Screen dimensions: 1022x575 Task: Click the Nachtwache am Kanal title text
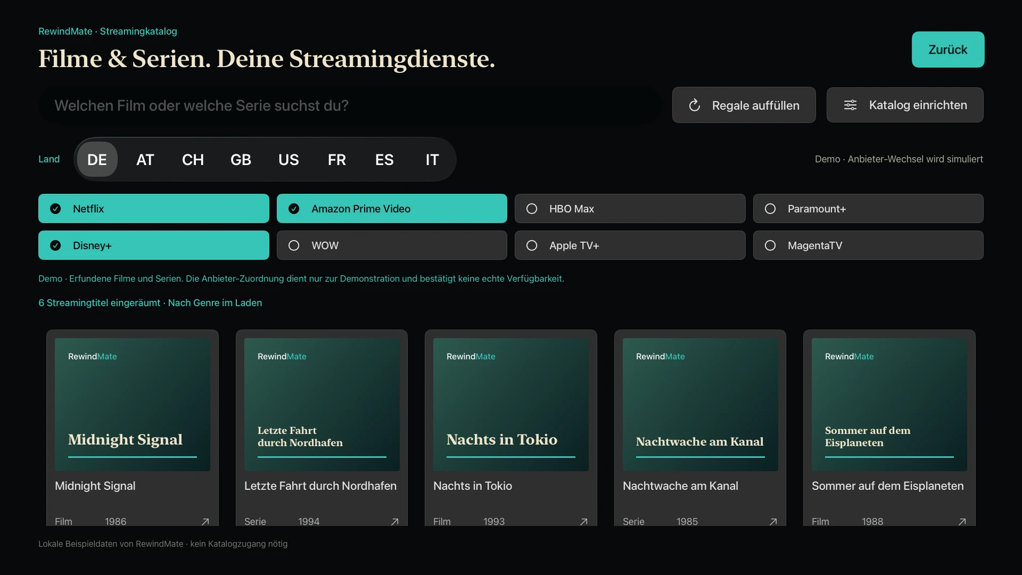tap(680, 486)
